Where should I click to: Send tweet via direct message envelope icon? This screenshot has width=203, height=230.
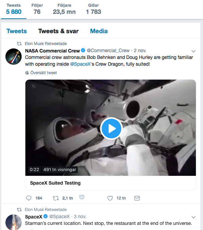click(137, 198)
